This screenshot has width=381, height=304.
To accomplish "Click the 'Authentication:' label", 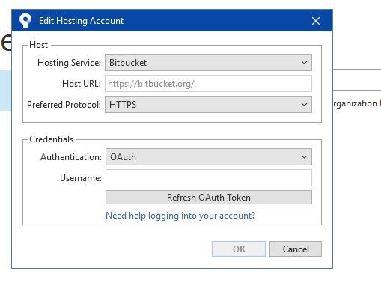I will click(x=71, y=157).
